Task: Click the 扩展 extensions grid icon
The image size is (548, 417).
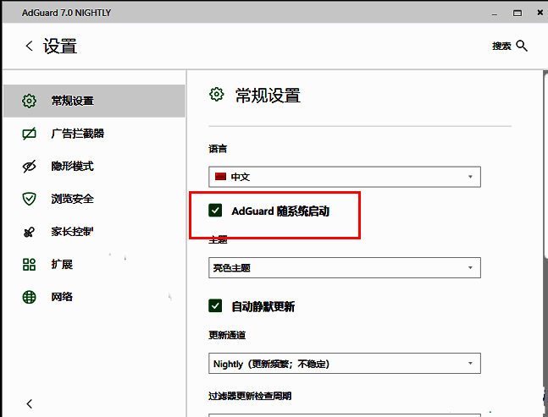Action: click(x=29, y=265)
